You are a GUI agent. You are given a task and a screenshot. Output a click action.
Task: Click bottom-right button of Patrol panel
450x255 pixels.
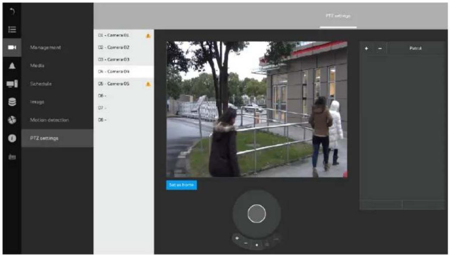423,205
